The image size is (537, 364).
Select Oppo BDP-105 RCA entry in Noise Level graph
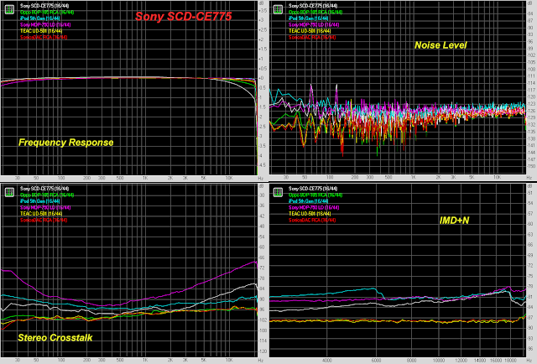(315, 12)
